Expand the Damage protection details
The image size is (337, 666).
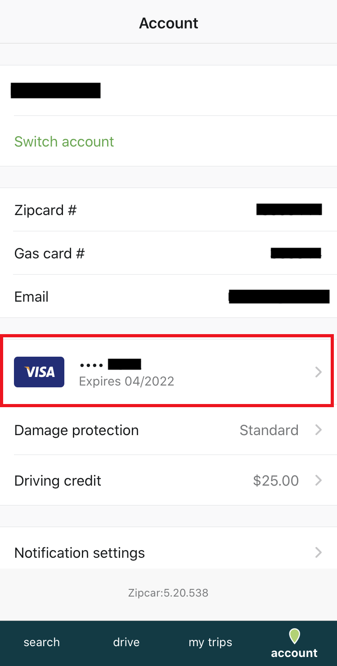169,430
